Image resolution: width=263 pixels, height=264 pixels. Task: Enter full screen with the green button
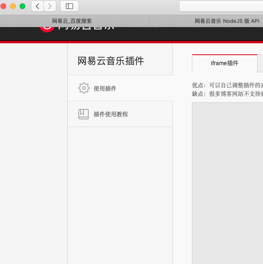coord(22,6)
